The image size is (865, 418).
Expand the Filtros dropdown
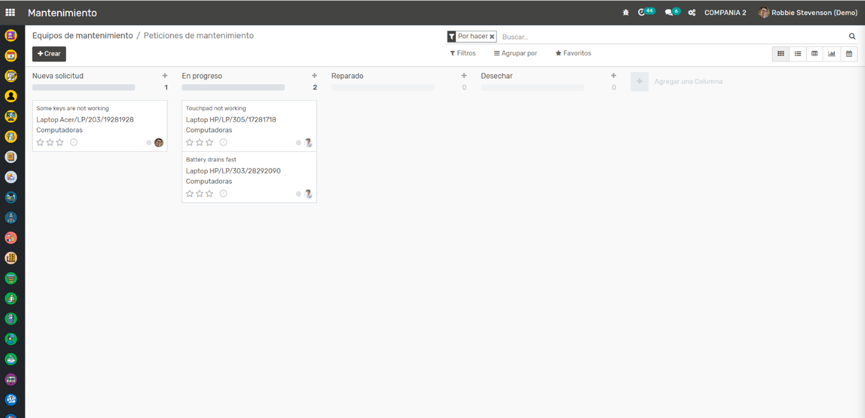tap(463, 53)
